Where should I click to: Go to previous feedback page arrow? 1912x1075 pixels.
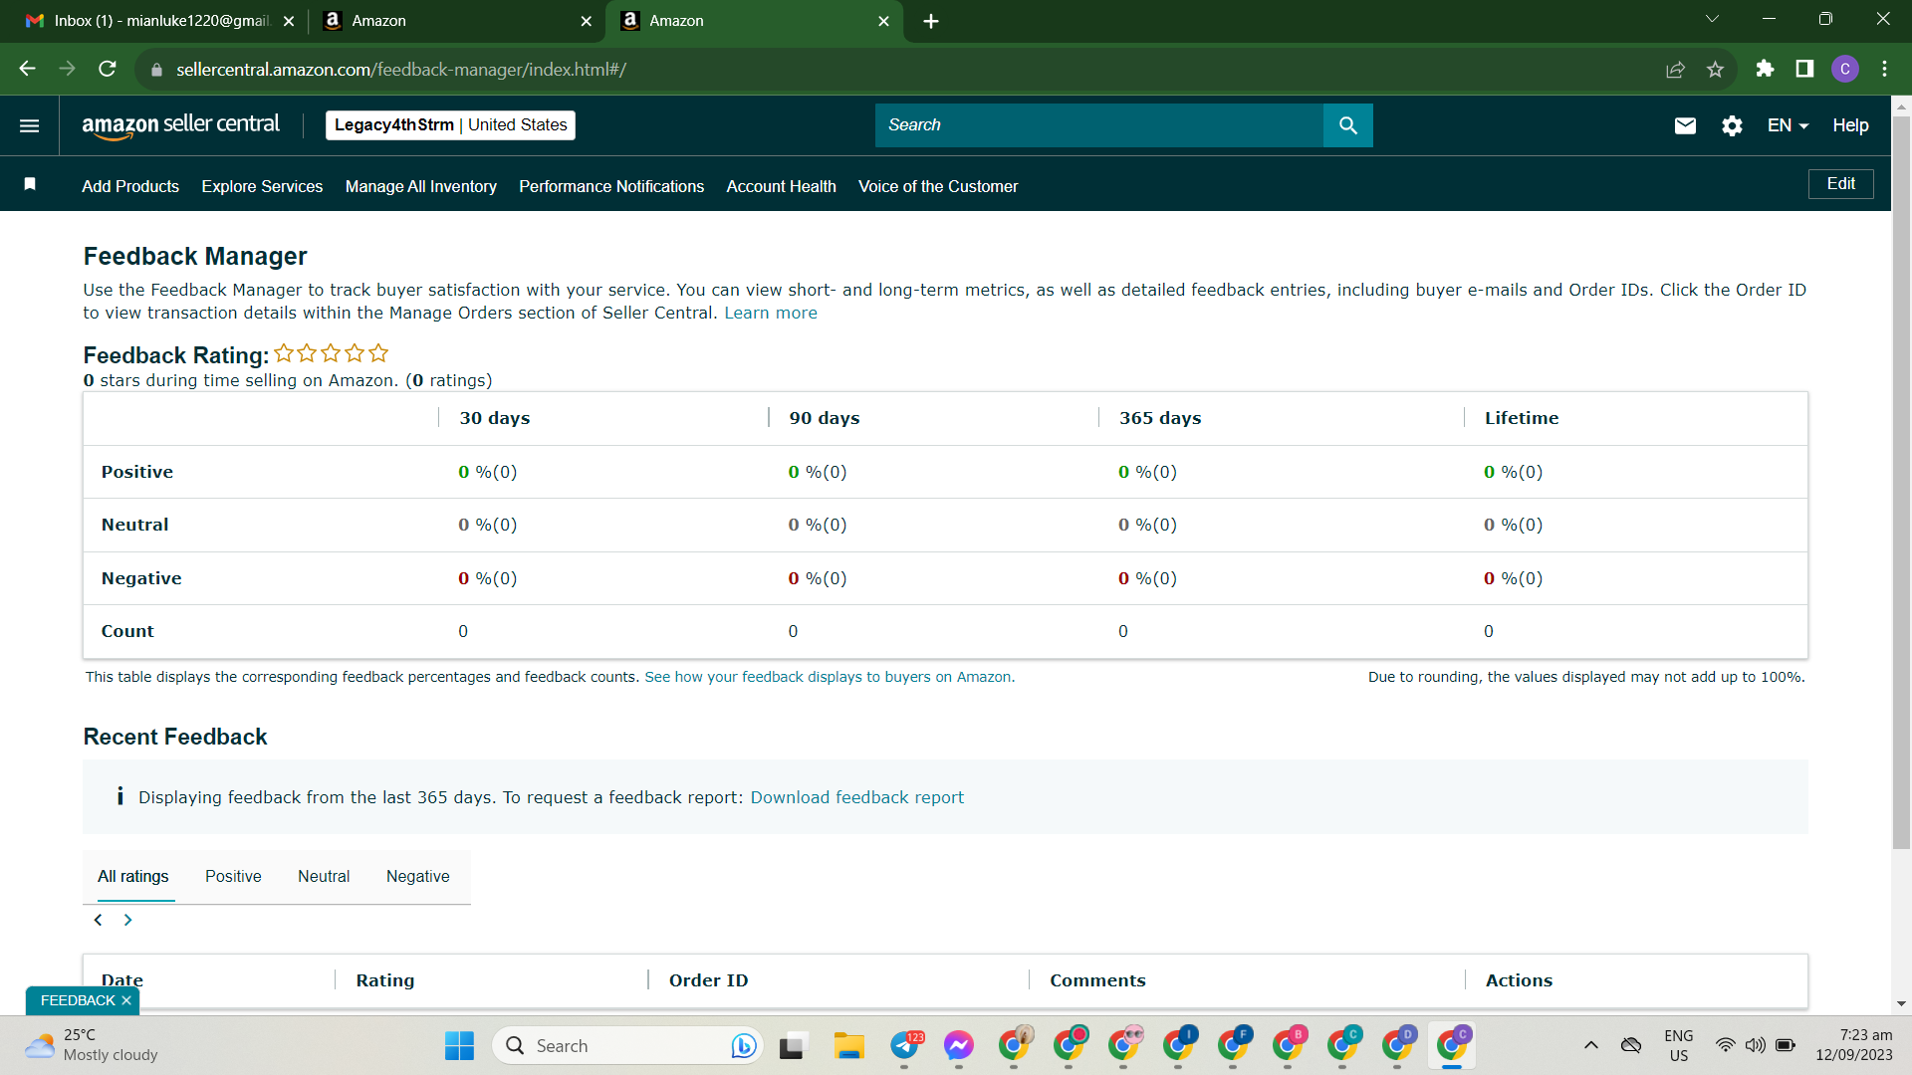pos(98,920)
